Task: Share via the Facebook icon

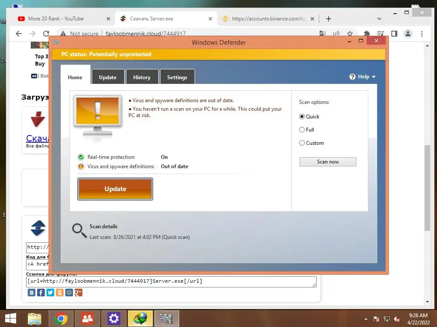Action: (x=41, y=293)
